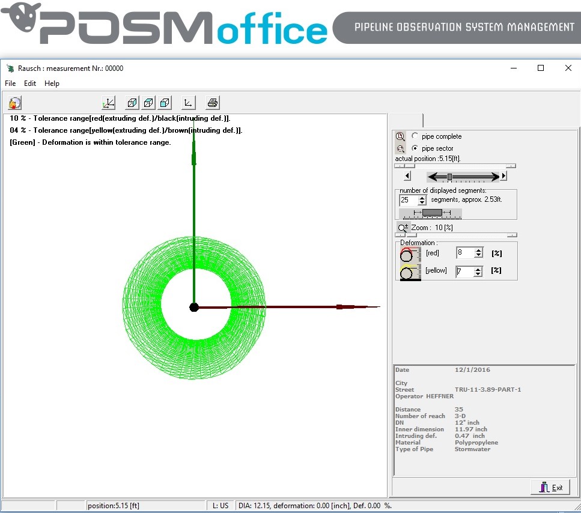Viewport: 581px width, 513px height.
Task: Select the third cube view icon
Action: click(x=165, y=103)
